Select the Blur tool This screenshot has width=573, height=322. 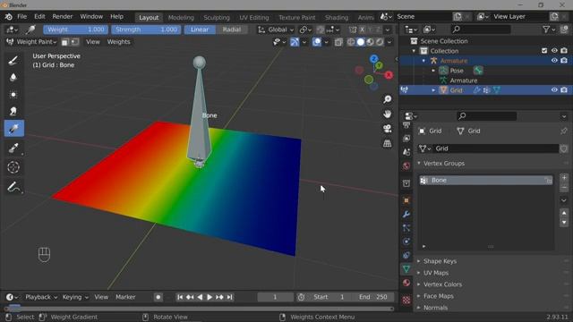pyautogui.click(x=14, y=78)
